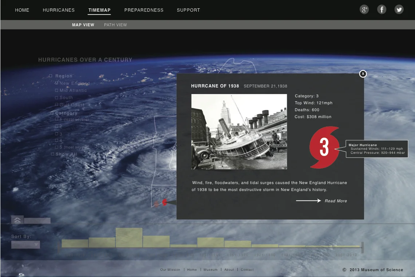This screenshot has width=415, height=277.
Task: Click the 'Deaths: 600' text
Action: point(307,110)
